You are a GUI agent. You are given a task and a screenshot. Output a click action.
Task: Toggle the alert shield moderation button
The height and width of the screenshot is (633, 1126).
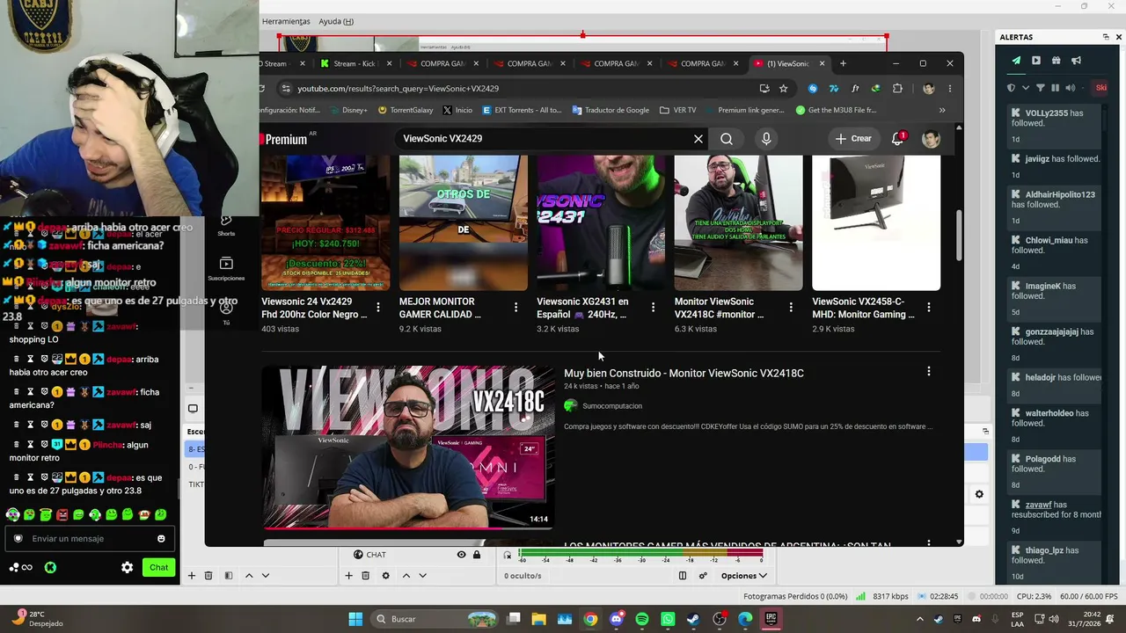click(x=1011, y=88)
